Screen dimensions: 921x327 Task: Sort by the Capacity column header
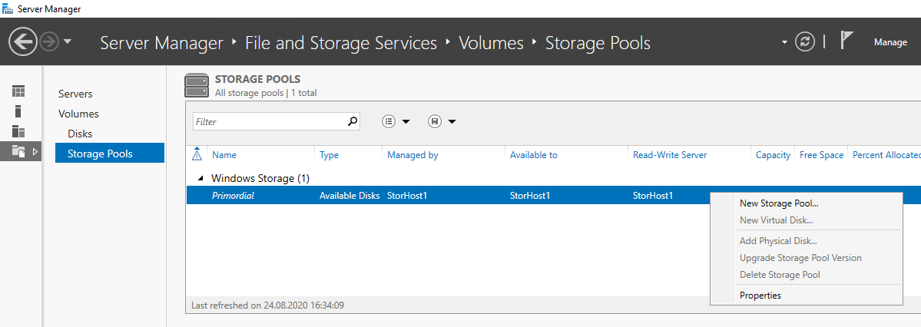pyautogui.click(x=773, y=155)
